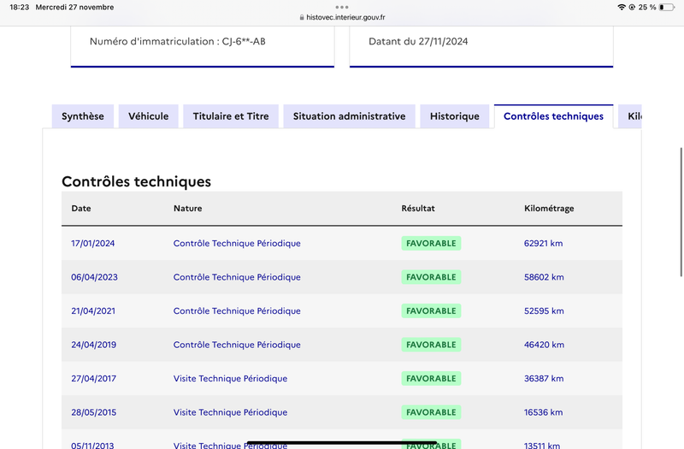Click the Nature column header
Image resolution: width=684 pixels, height=449 pixels.
pos(188,208)
